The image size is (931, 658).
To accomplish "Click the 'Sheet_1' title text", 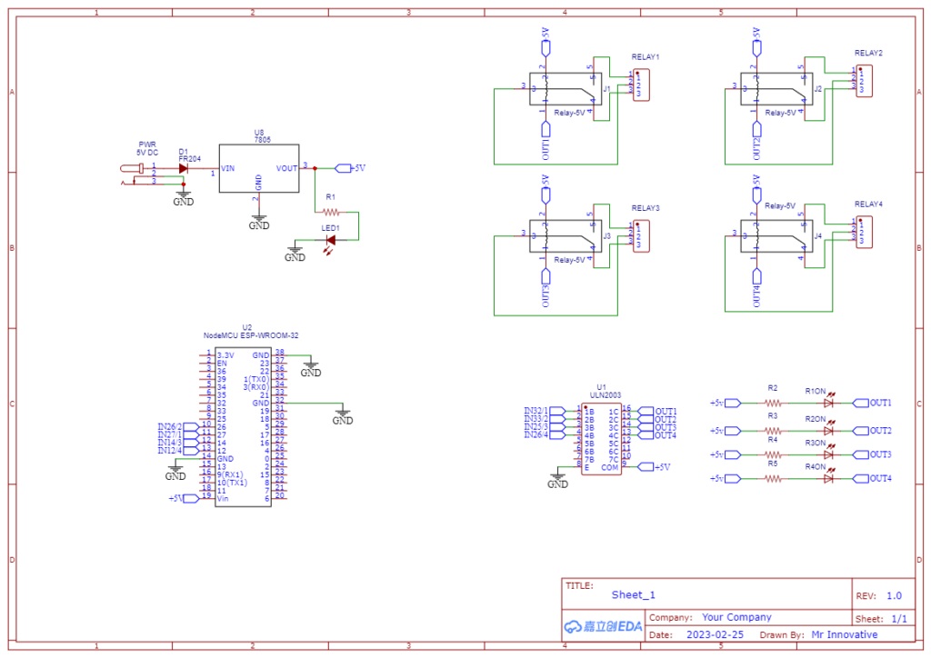I will point(634,595).
